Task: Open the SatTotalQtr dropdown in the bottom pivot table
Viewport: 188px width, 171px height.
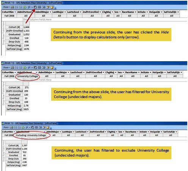Action: [x=176, y=132]
